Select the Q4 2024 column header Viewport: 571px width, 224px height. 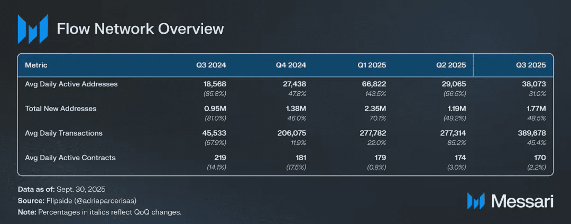(x=291, y=65)
